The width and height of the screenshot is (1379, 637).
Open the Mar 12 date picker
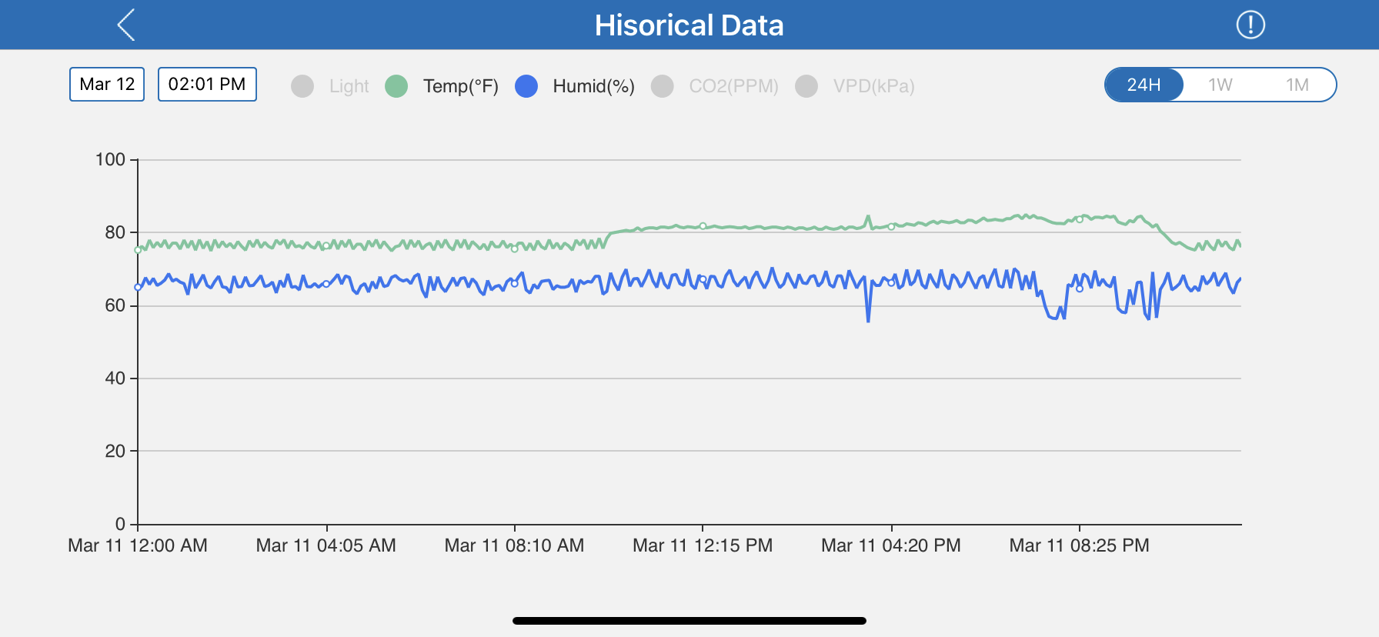107,84
